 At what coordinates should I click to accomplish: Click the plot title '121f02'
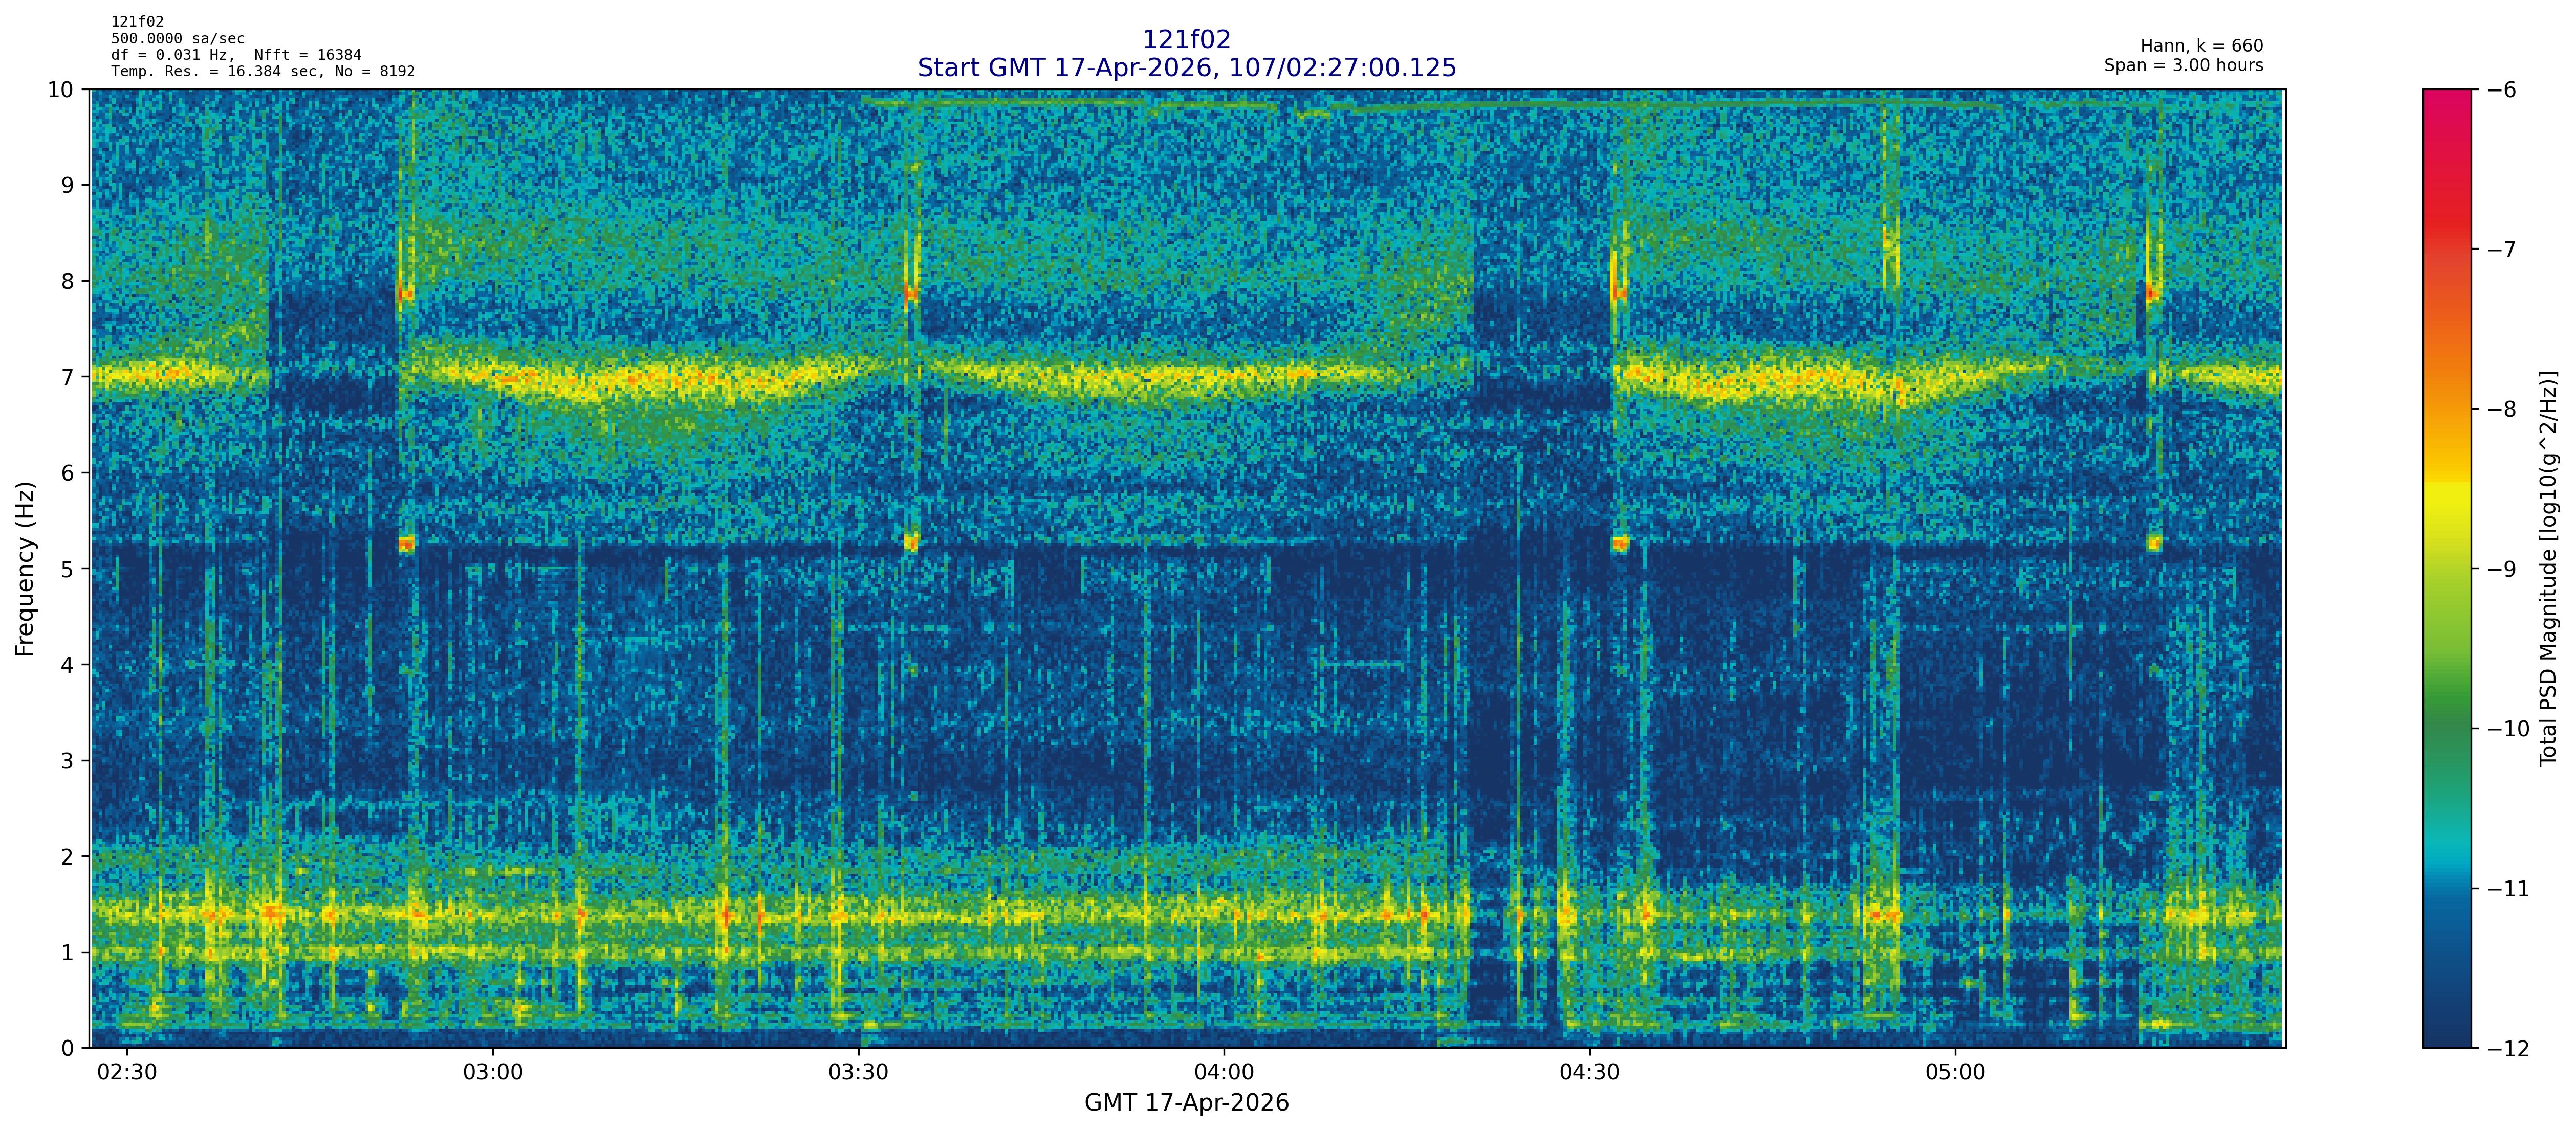[1186, 40]
